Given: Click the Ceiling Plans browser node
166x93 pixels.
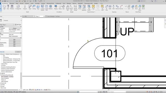Looking at the screenshot, I should tap(4, 64).
